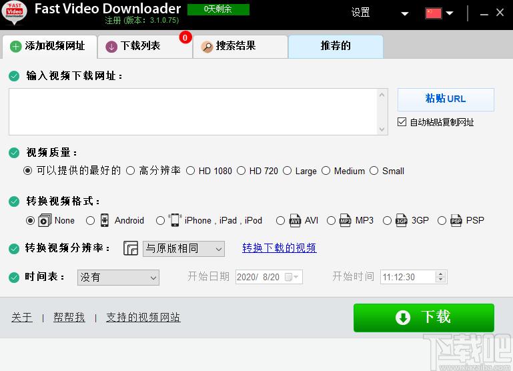The height and width of the screenshot is (371, 513).
Task: Click the green 下载 button
Action: point(424,318)
